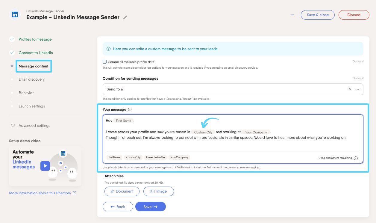Play the setup demo video
376x223 pixels.
point(45,166)
